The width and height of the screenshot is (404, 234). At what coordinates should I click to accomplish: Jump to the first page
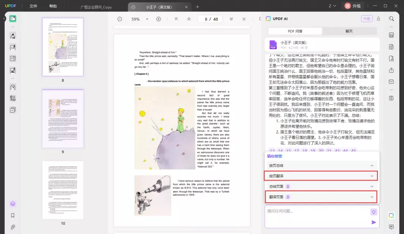tap(176, 19)
